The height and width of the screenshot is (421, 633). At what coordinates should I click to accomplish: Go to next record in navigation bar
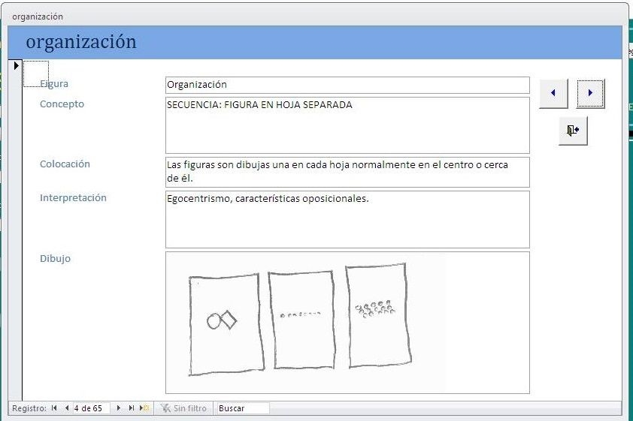coord(119,408)
